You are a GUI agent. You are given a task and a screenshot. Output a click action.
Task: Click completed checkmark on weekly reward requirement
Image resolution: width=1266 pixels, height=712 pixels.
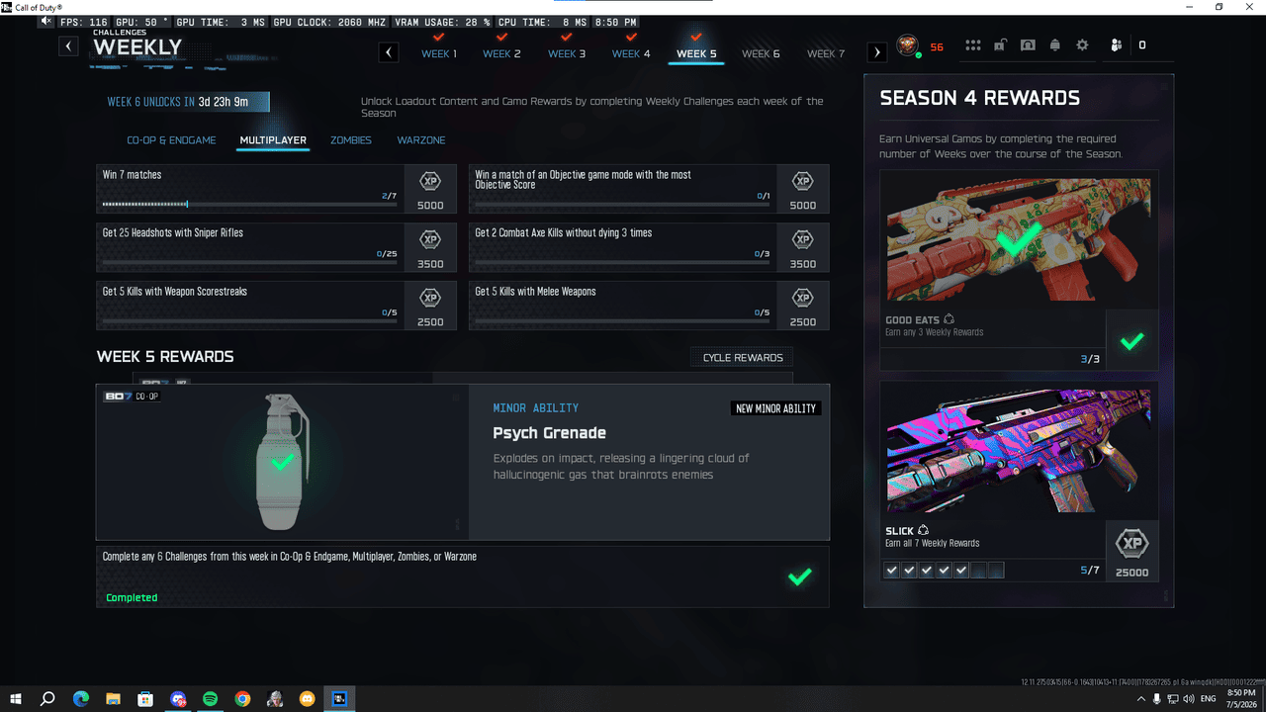[799, 577]
